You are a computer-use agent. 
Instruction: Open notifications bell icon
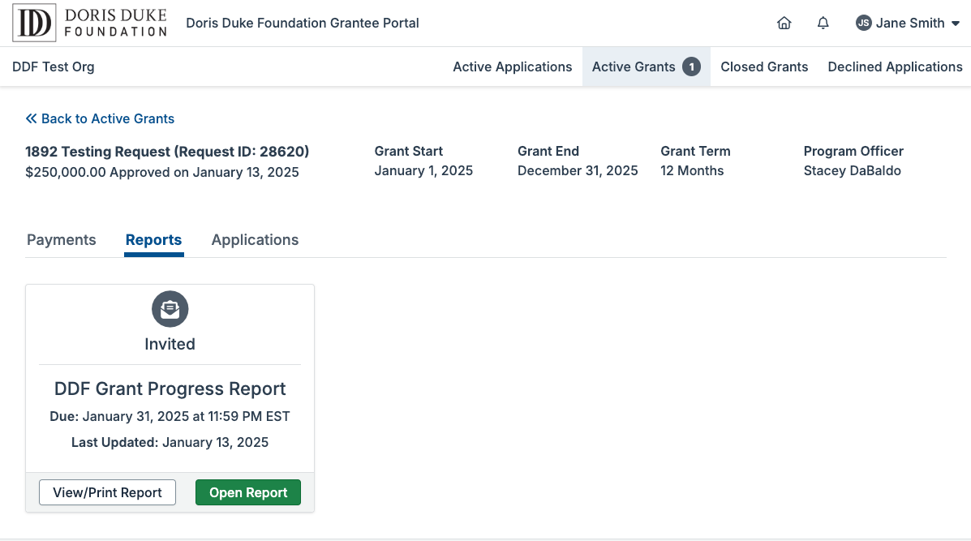(823, 23)
